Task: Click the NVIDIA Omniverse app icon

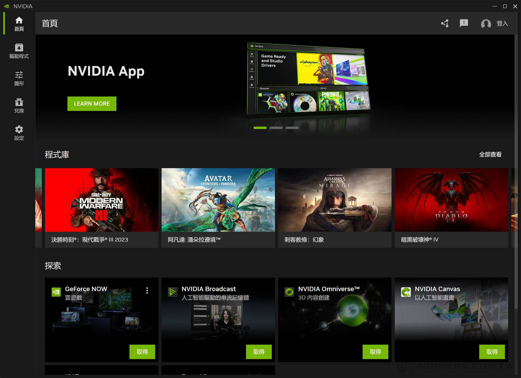Action: coord(289,292)
